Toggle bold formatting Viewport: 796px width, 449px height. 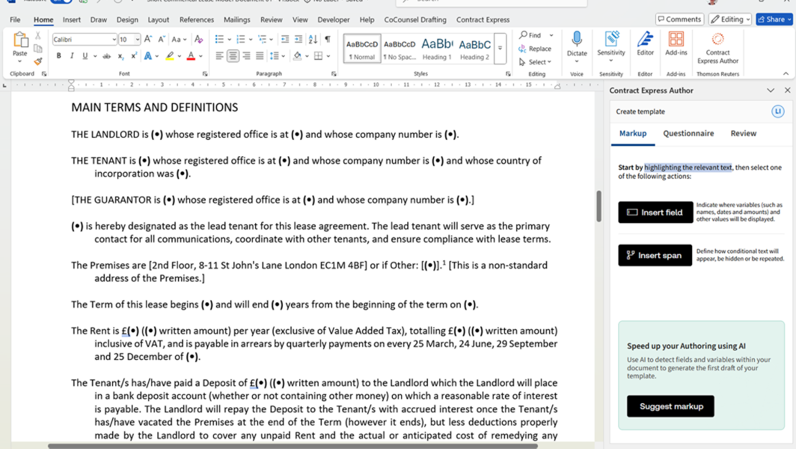point(59,56)
